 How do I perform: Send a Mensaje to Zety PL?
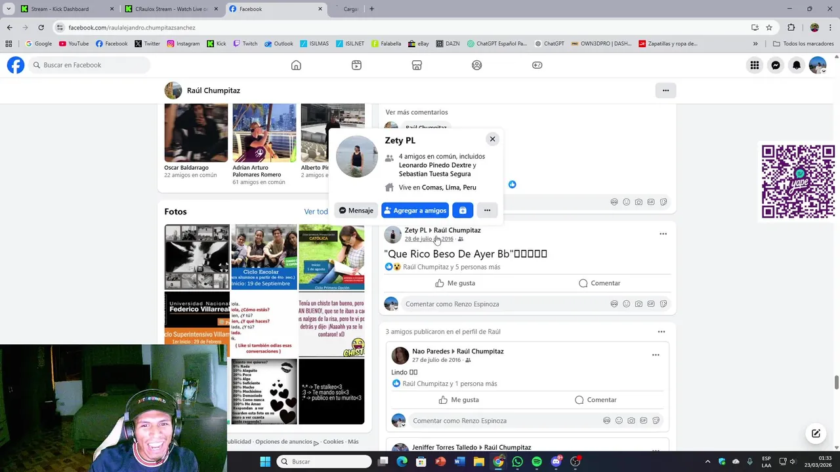356,210
